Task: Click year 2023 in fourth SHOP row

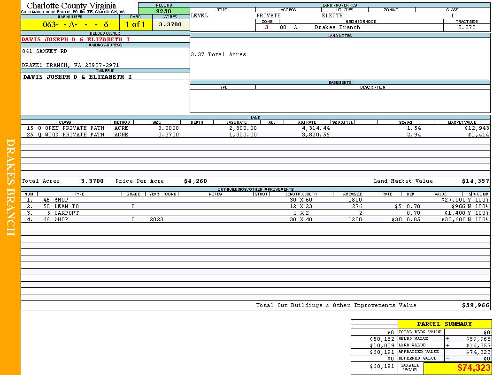Action: point(155,219)
